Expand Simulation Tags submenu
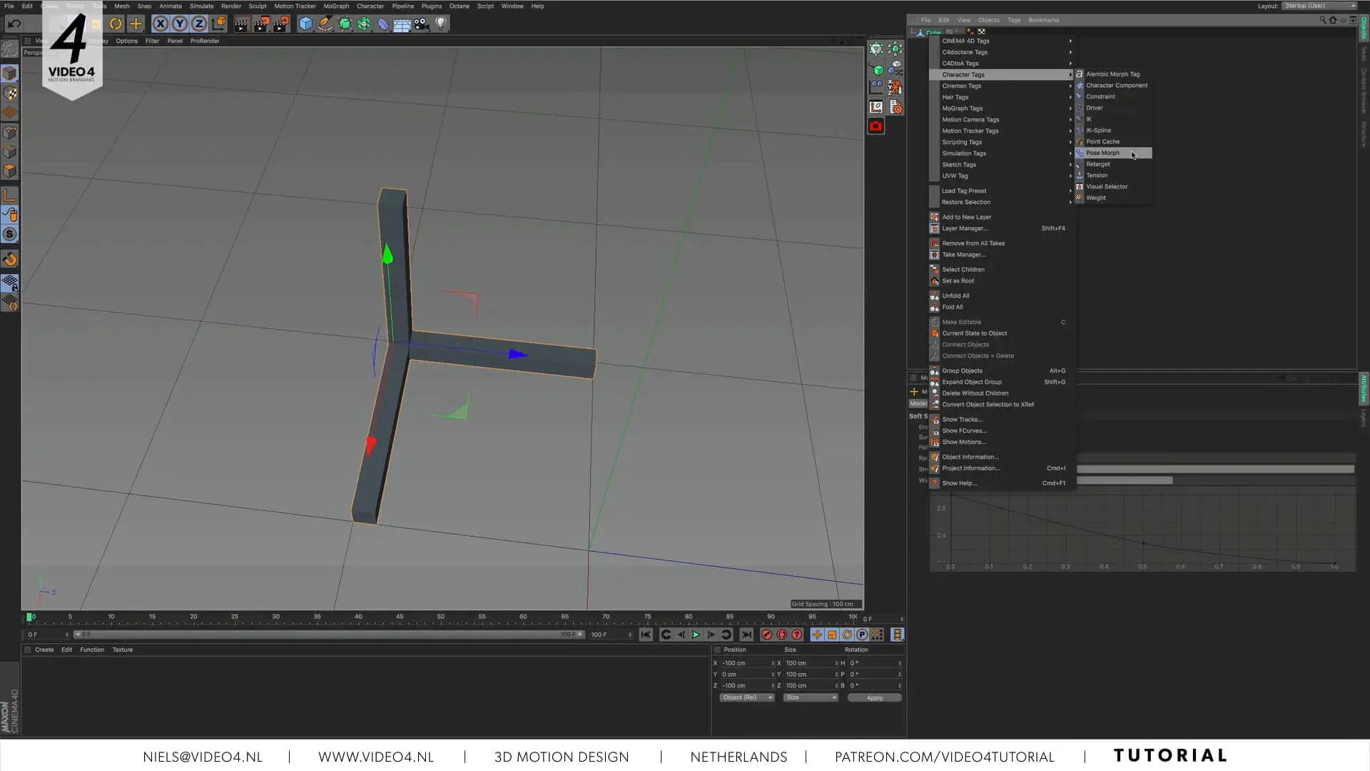Image resolution: width=1370 pixels, height=771 pixels. pyautogui.click(x=1007, y=153)
